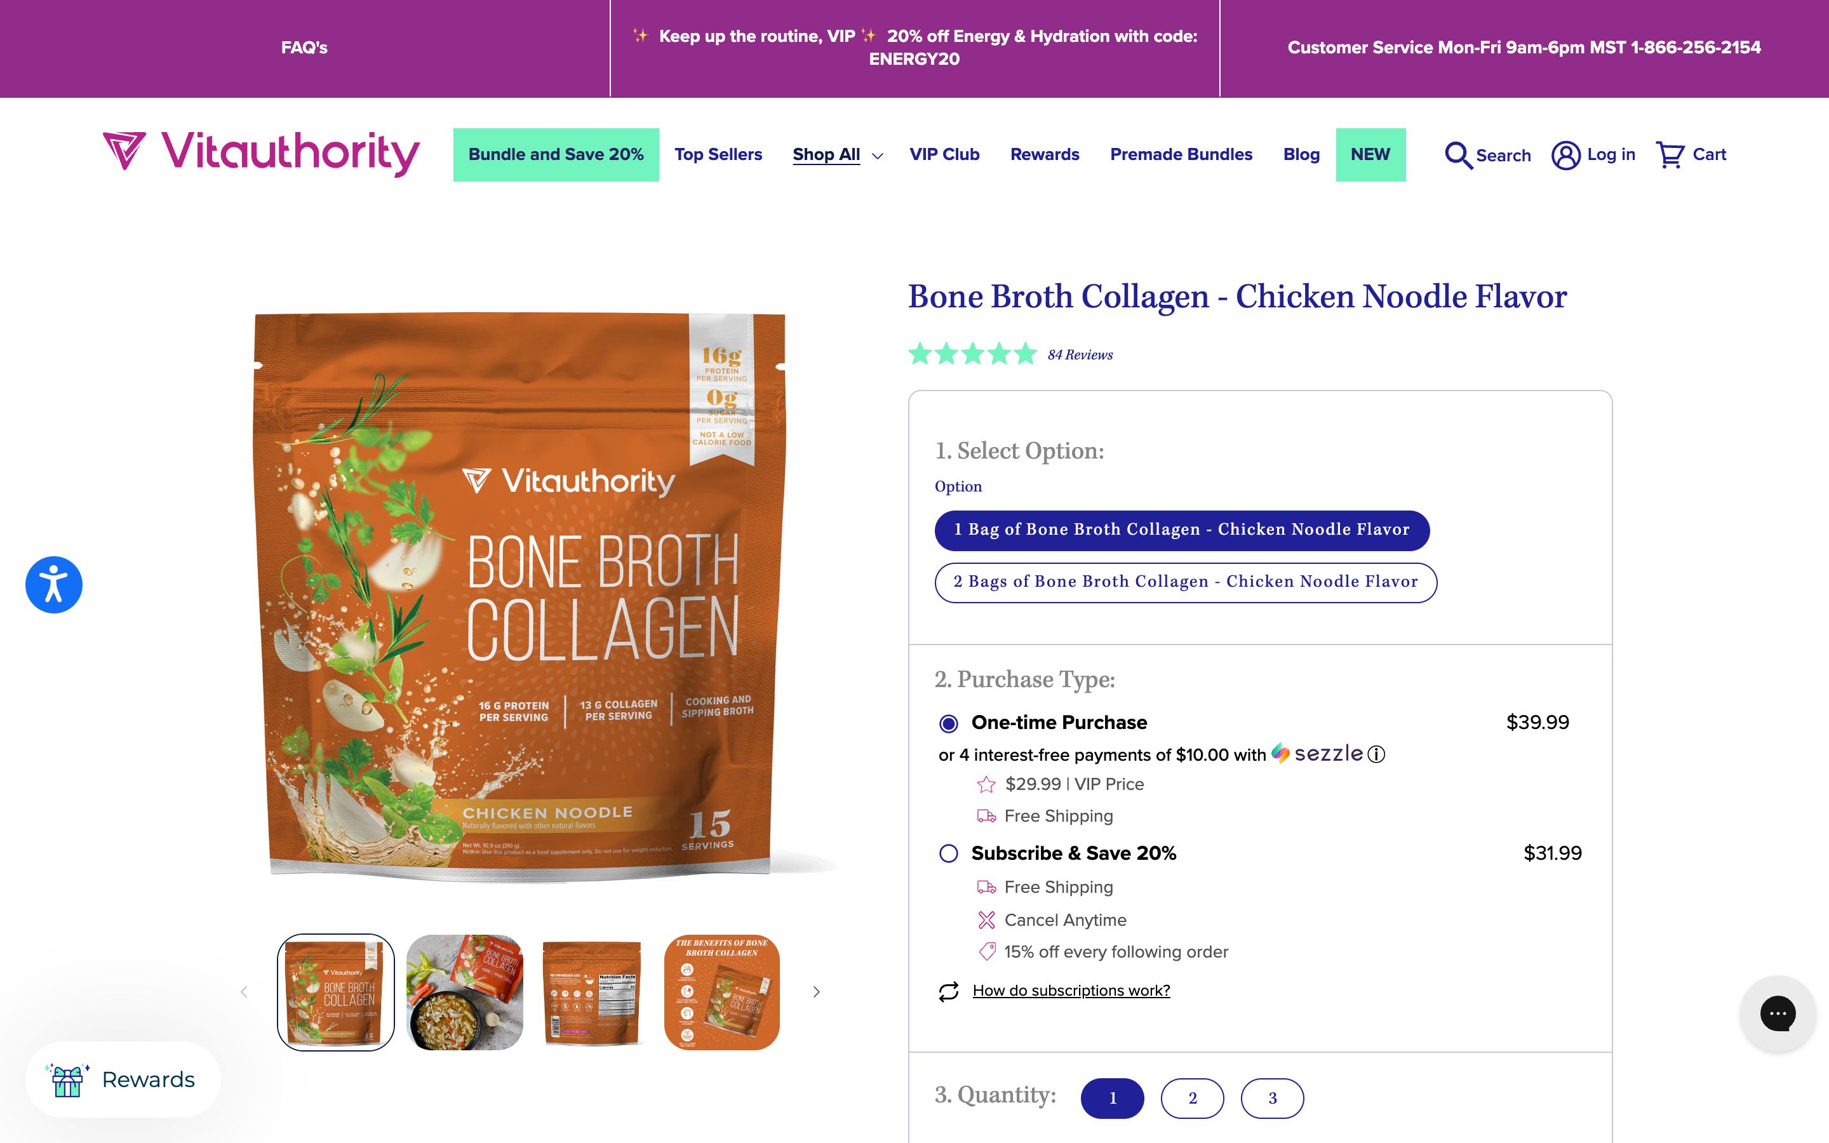The height and width of the screenshot is (1143, 1829).
Task: Click the search magnifying glass icon
Action: coord(1458,155)
